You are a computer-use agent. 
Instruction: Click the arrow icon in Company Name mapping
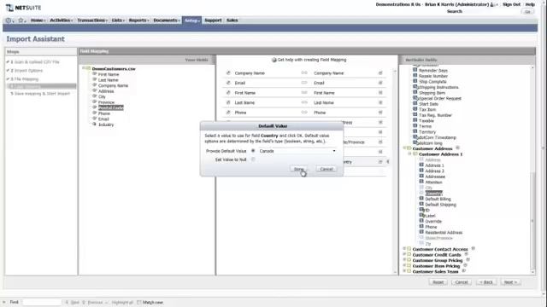point(304,73)
